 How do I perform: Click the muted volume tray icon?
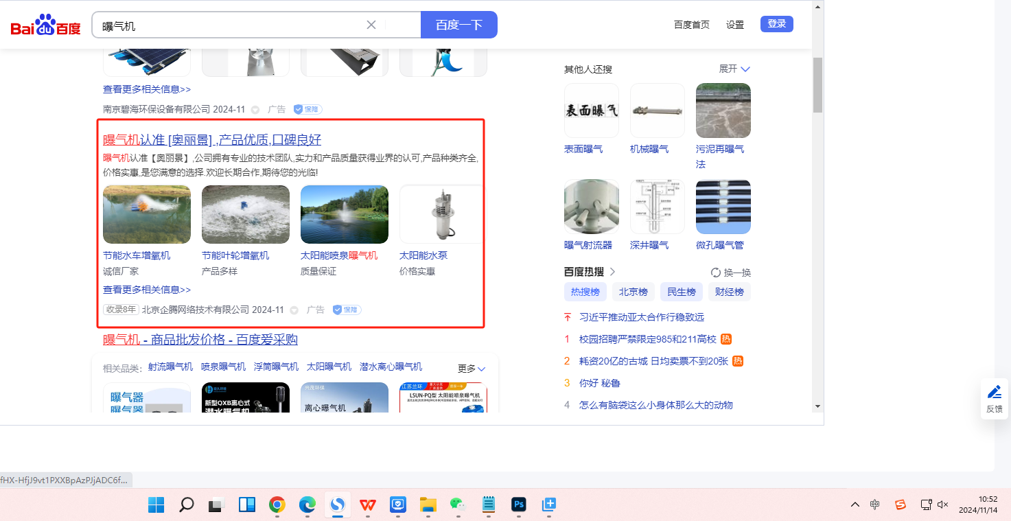(943, 505)
